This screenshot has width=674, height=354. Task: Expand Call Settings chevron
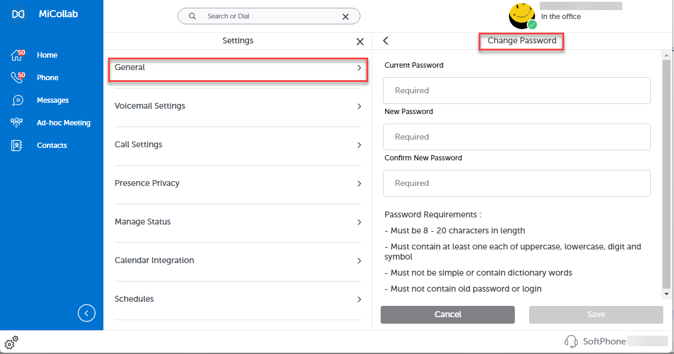tap(359, 145)
